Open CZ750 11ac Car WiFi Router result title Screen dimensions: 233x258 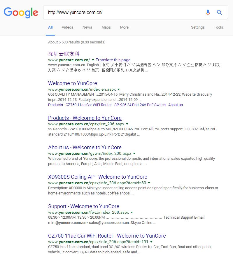[x=107, y=236]
